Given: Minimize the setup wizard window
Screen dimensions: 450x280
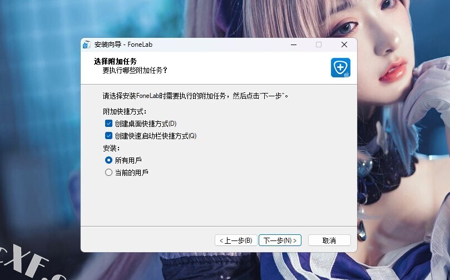Looking at the screenshot, I should (293, 45).
